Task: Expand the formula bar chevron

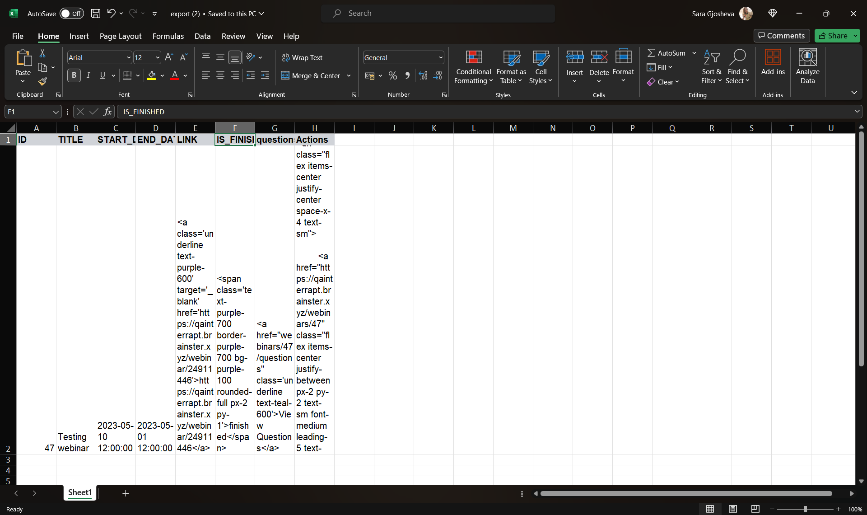Action: pyautogui.click(x=857, y=111)
